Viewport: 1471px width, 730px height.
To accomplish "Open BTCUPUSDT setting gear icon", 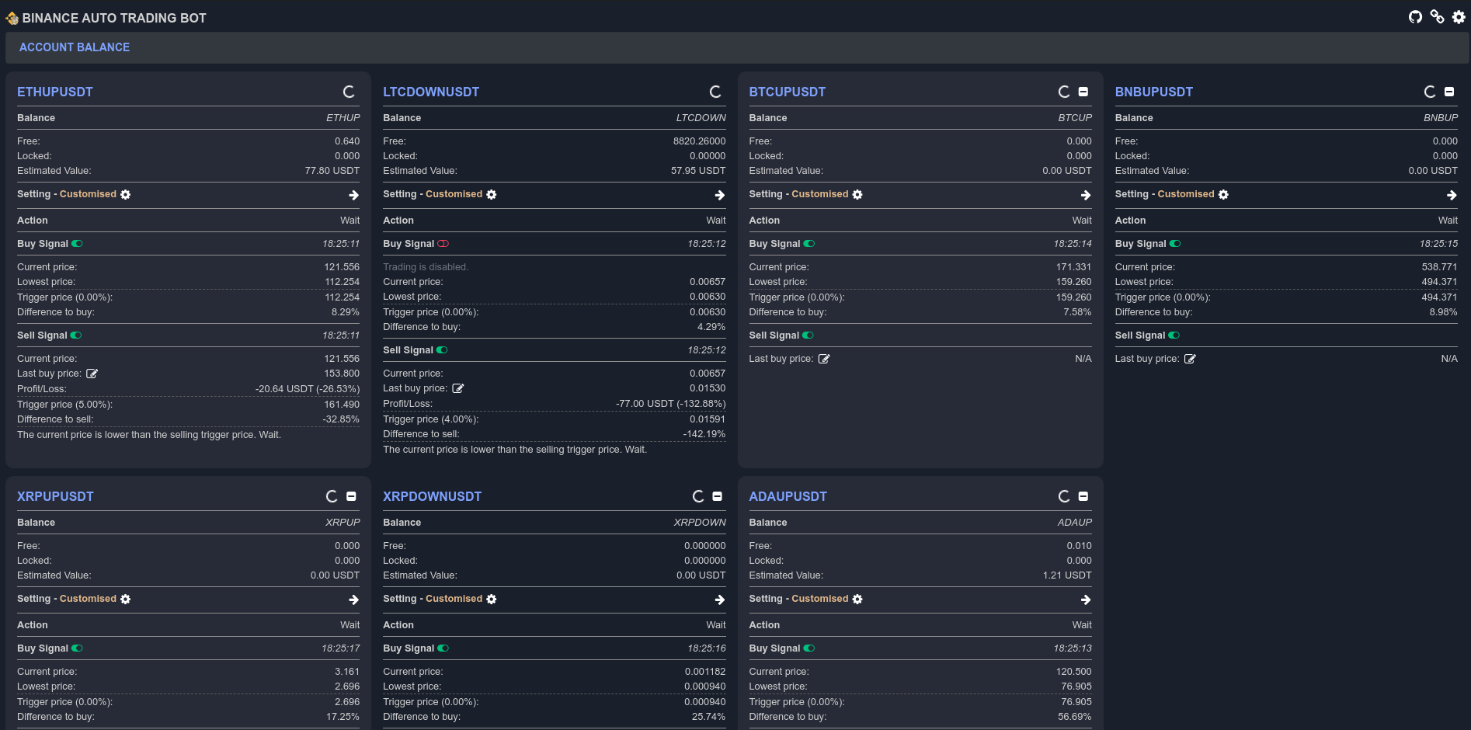I will click(x=857, y=195).
